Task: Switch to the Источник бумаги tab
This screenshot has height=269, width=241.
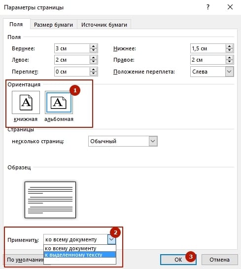Action: tap(104, 25)
